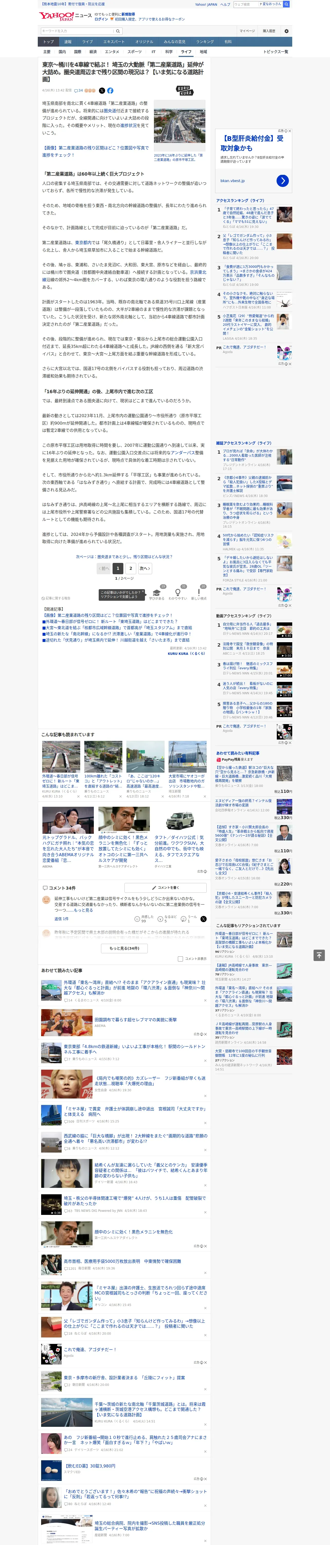Select page 2 in pagination
The image size is (330, 1545).
point(131,568)
